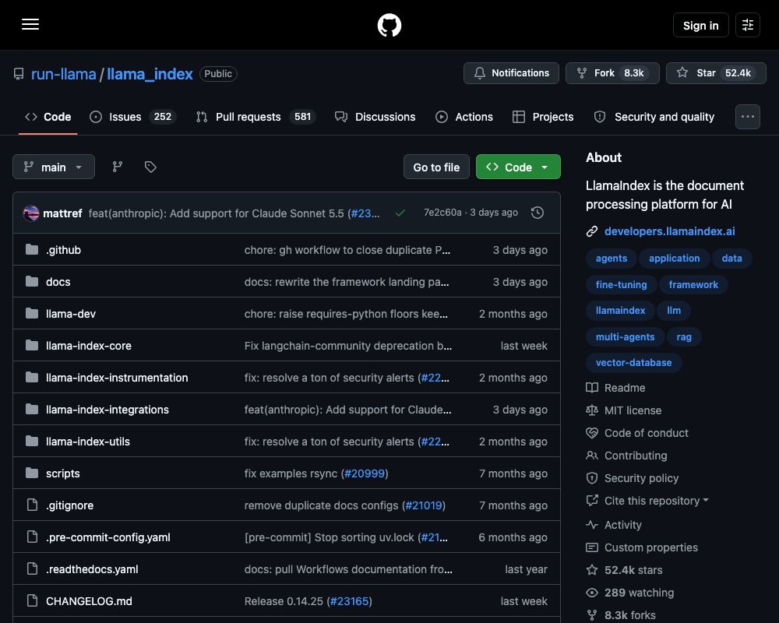Open .pre-commit-config.yaml file
This screenshot has height=623, width=779.
click(108, 537)
